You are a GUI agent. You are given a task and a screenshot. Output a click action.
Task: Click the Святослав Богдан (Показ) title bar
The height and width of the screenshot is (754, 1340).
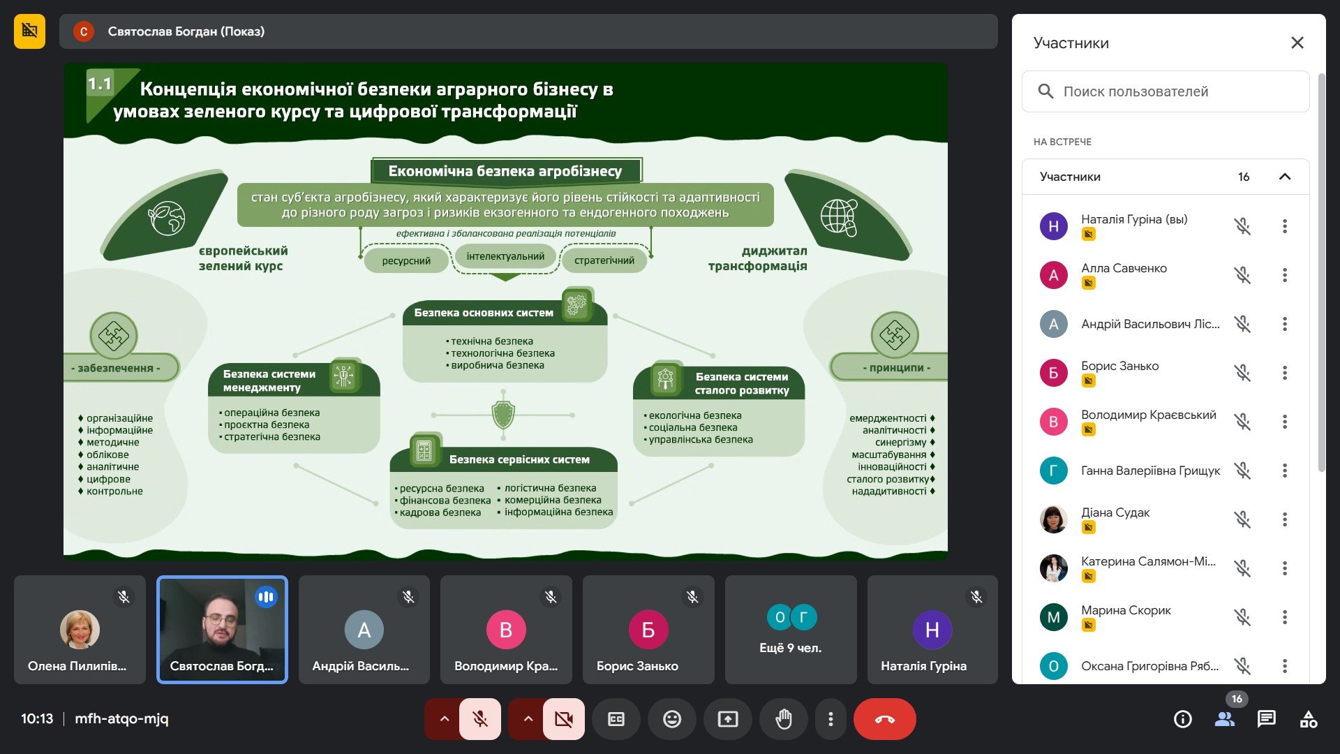[x=528, y=31]
